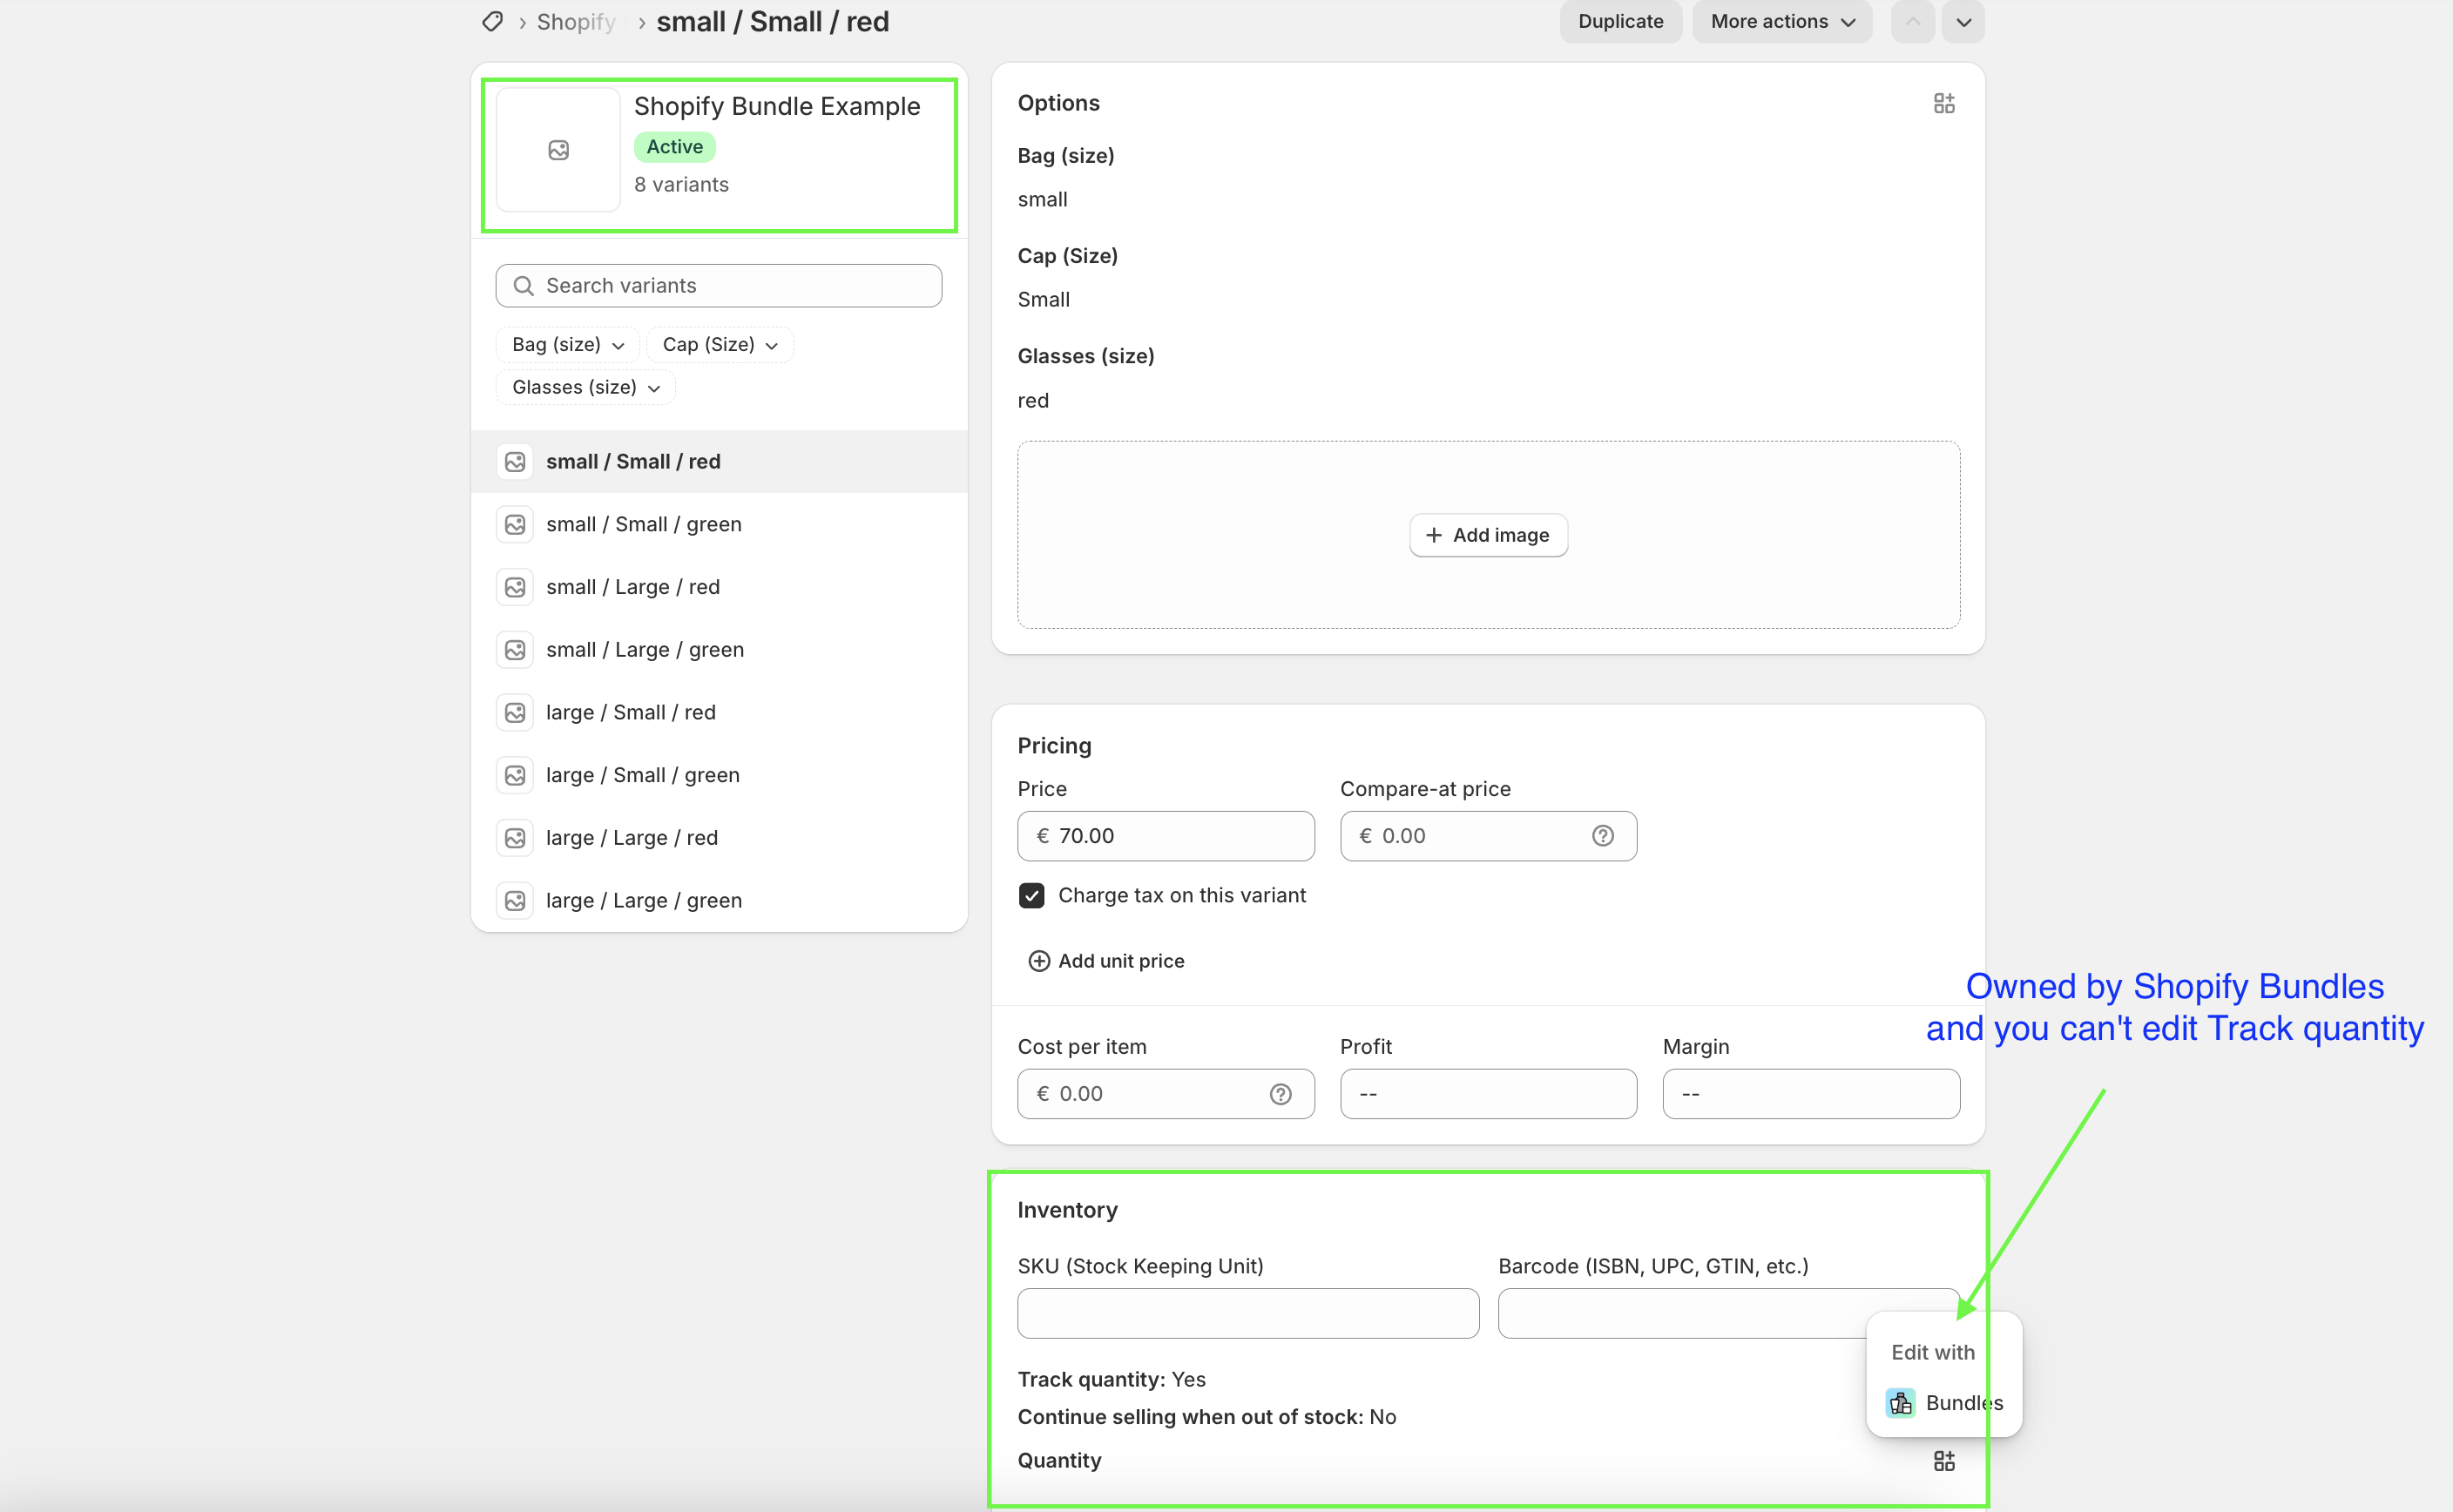2453x1512 pixels.
Task: Uncheck Charge tax on this variant
Action: coord(1031,895)
